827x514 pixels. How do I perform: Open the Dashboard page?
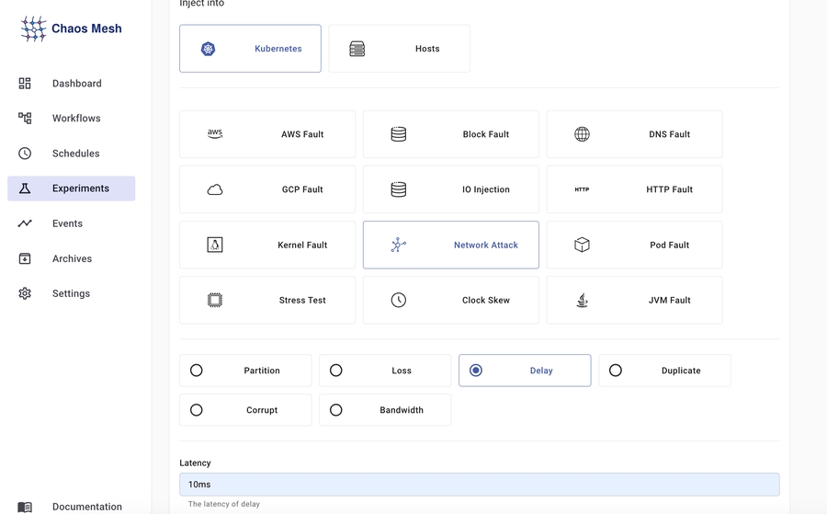[76, 84]
